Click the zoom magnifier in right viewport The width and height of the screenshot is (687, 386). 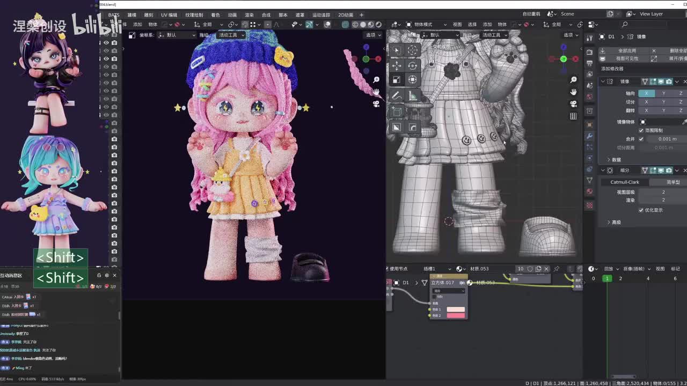click(x=573, y=80)
